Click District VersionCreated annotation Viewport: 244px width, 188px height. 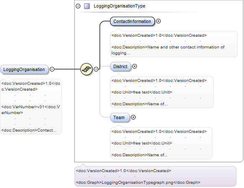click(159, 81)
